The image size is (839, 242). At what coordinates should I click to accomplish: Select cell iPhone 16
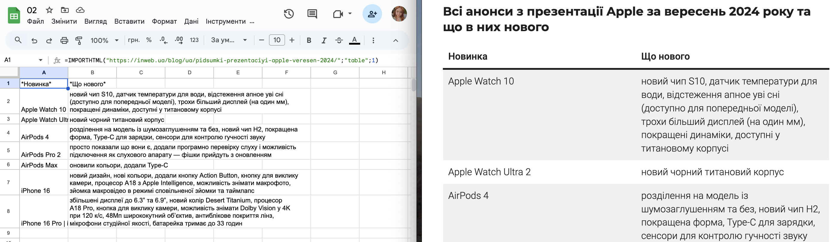[44, 182]
